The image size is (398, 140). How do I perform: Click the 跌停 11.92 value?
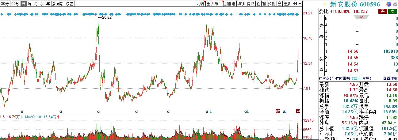391,117
